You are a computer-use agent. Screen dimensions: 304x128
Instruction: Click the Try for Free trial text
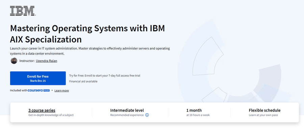point(105,75)
